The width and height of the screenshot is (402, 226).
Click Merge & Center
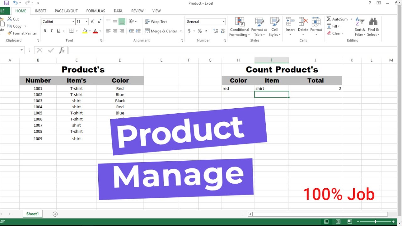tap(161, 31)
